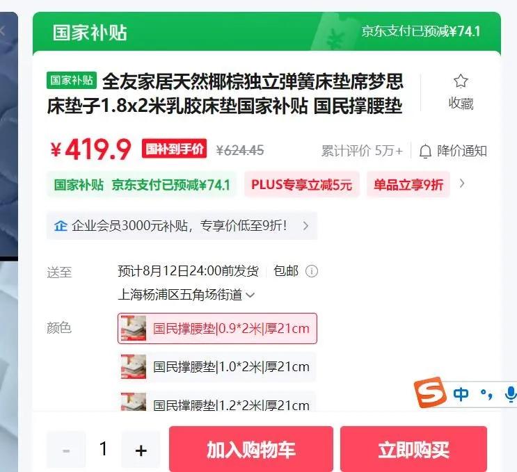Toggle the Sogou Chinese/English mode indicator
517x472 pixels.
(461, 394)
